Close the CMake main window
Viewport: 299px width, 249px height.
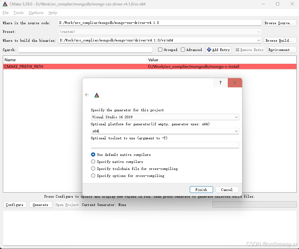292,4
